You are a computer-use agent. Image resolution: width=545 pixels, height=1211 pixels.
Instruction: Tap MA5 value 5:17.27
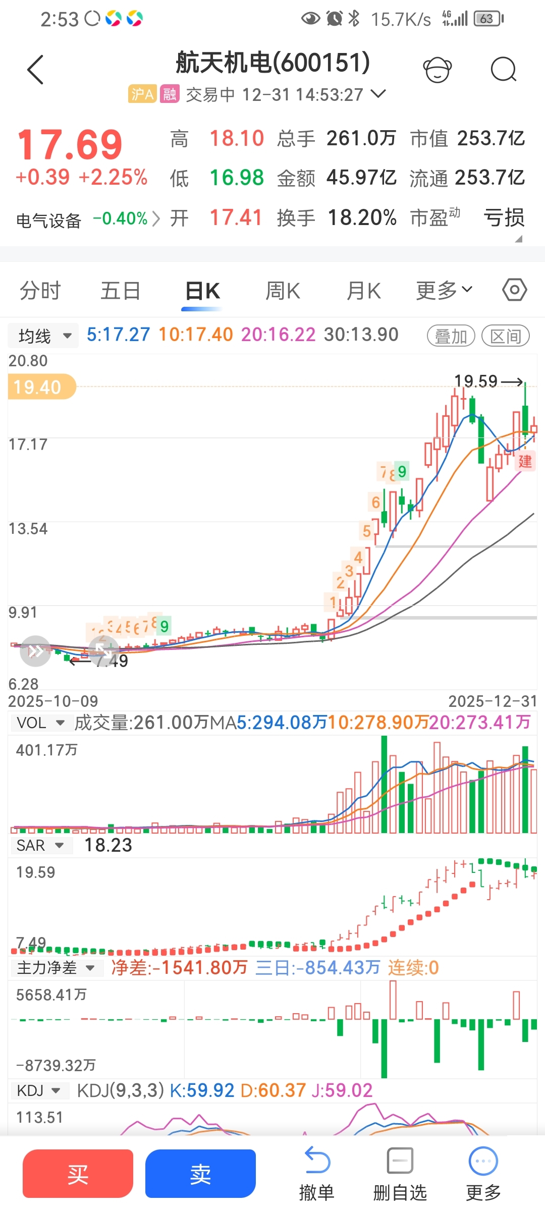pyautogui.click(x=119, y=335)
